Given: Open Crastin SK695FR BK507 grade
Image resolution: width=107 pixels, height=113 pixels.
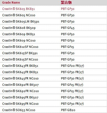Looking at the screenshot, I should coord(20,97).
